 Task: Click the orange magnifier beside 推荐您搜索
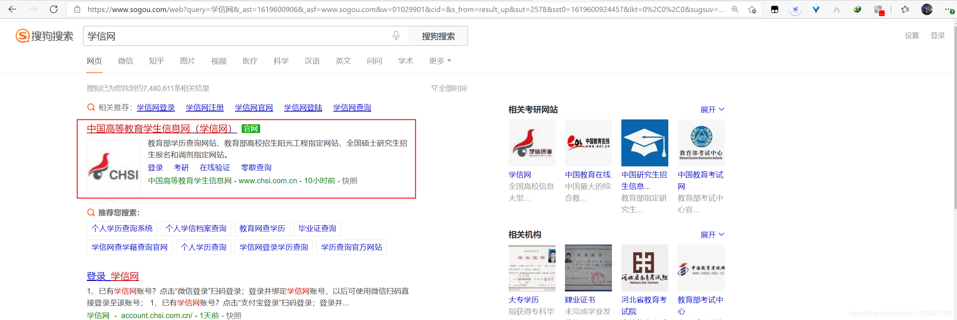click(91, 213)
